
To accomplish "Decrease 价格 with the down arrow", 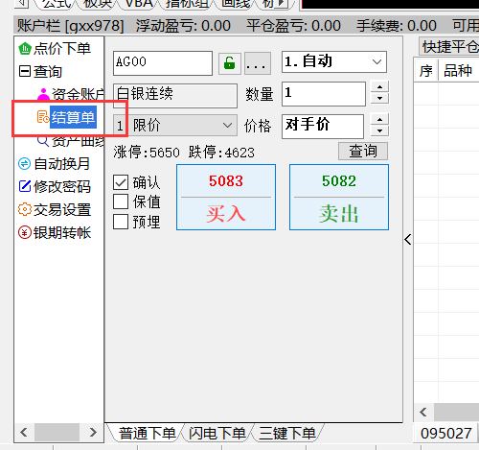I will point(379,130).
